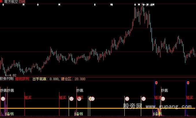Image resolution: width=196 pixels, height=118 pixels.
Task: Click the white diamond marker at chart top
Action: point(95,5)
